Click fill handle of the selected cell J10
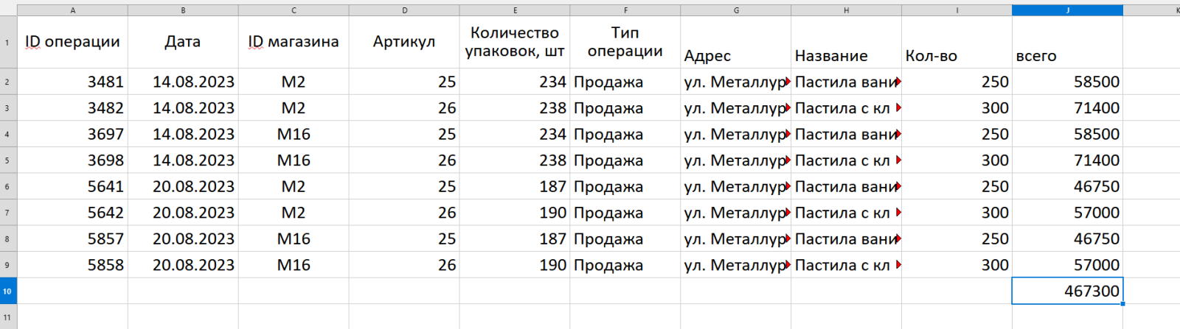Image resolution: width=1180 pixels, height=329 pixels. (x=1122, y=304)
